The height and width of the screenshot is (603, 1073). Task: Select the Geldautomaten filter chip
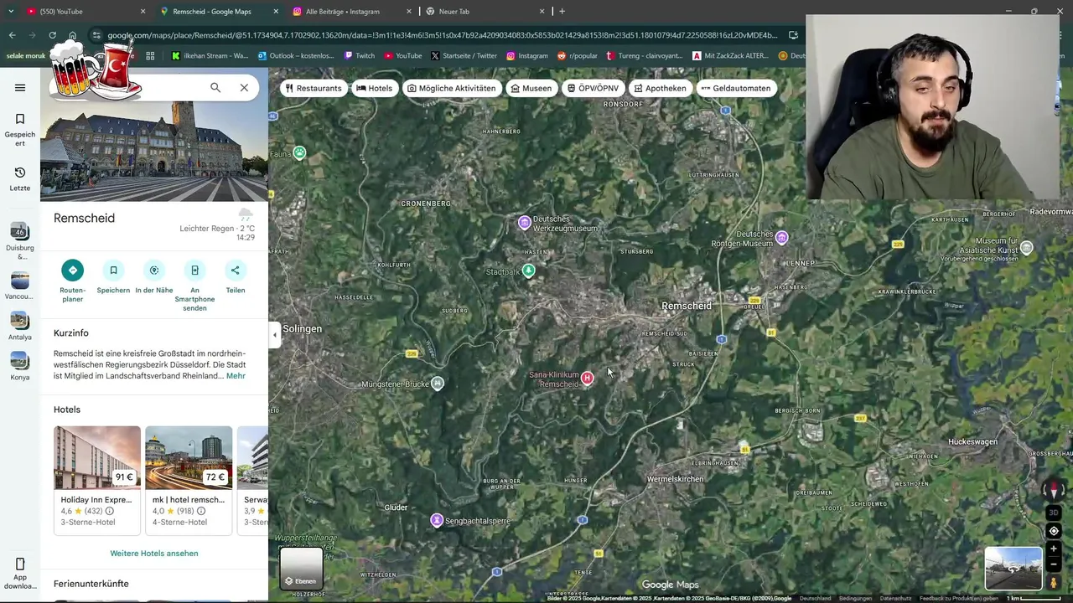click(737, 88)
